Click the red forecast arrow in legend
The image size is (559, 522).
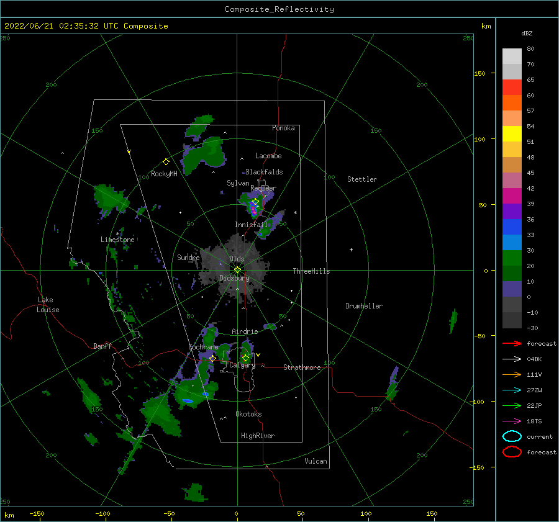click(x=512, y=343)
